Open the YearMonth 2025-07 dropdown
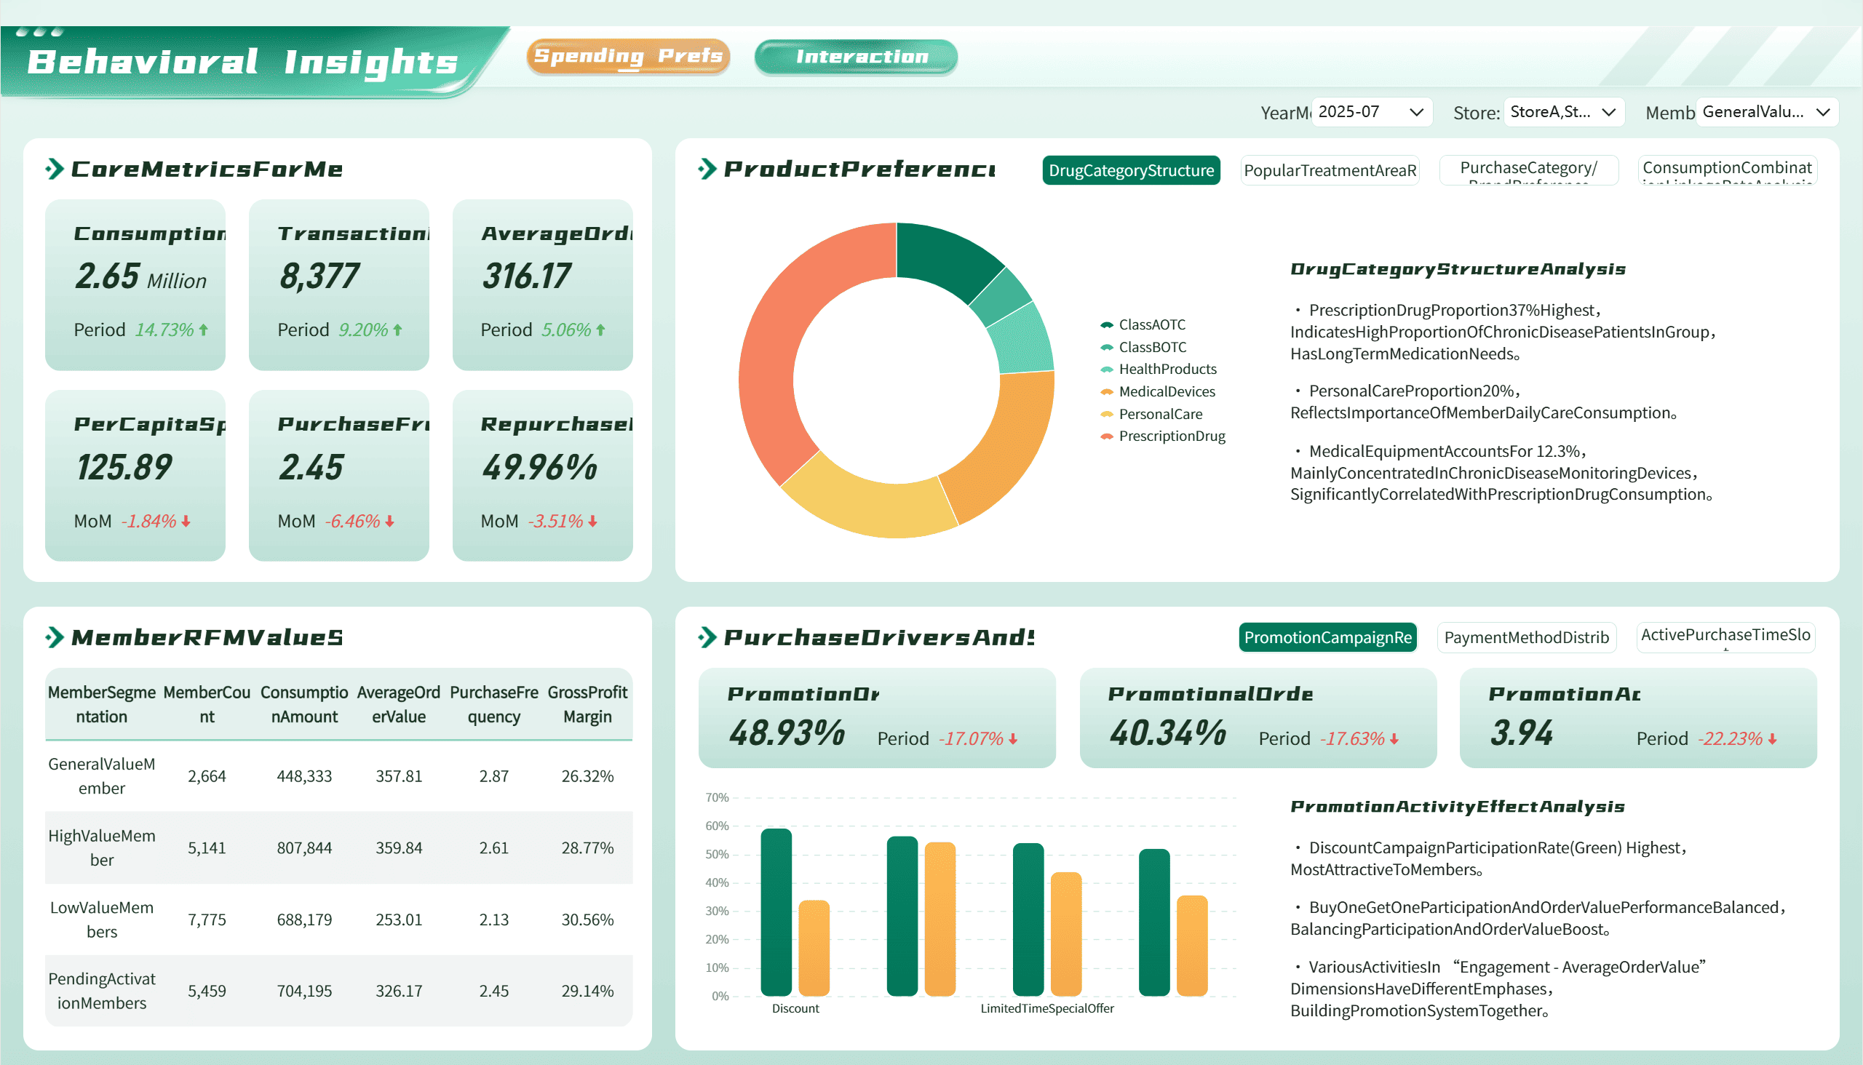The height and width of the screenshot is (1065, 1863). (1370, 112)
